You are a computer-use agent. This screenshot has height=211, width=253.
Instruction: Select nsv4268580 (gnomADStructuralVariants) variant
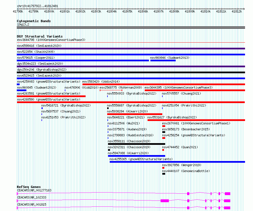pos(49,99)
